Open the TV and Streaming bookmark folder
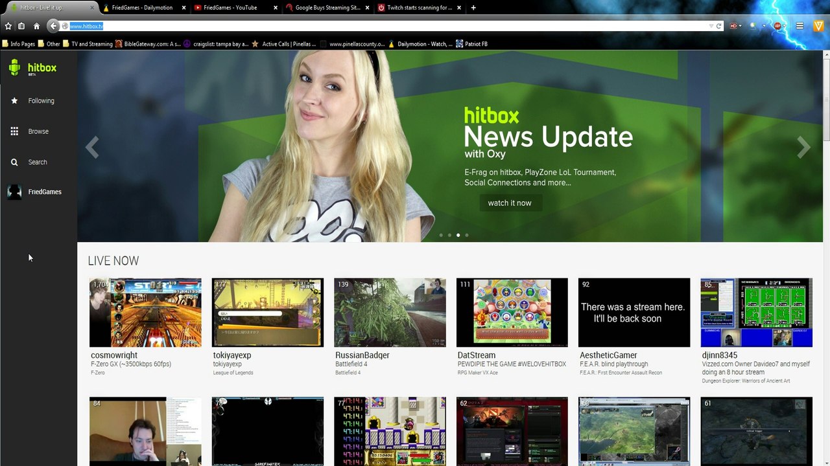830x466 pixels. 88,44
